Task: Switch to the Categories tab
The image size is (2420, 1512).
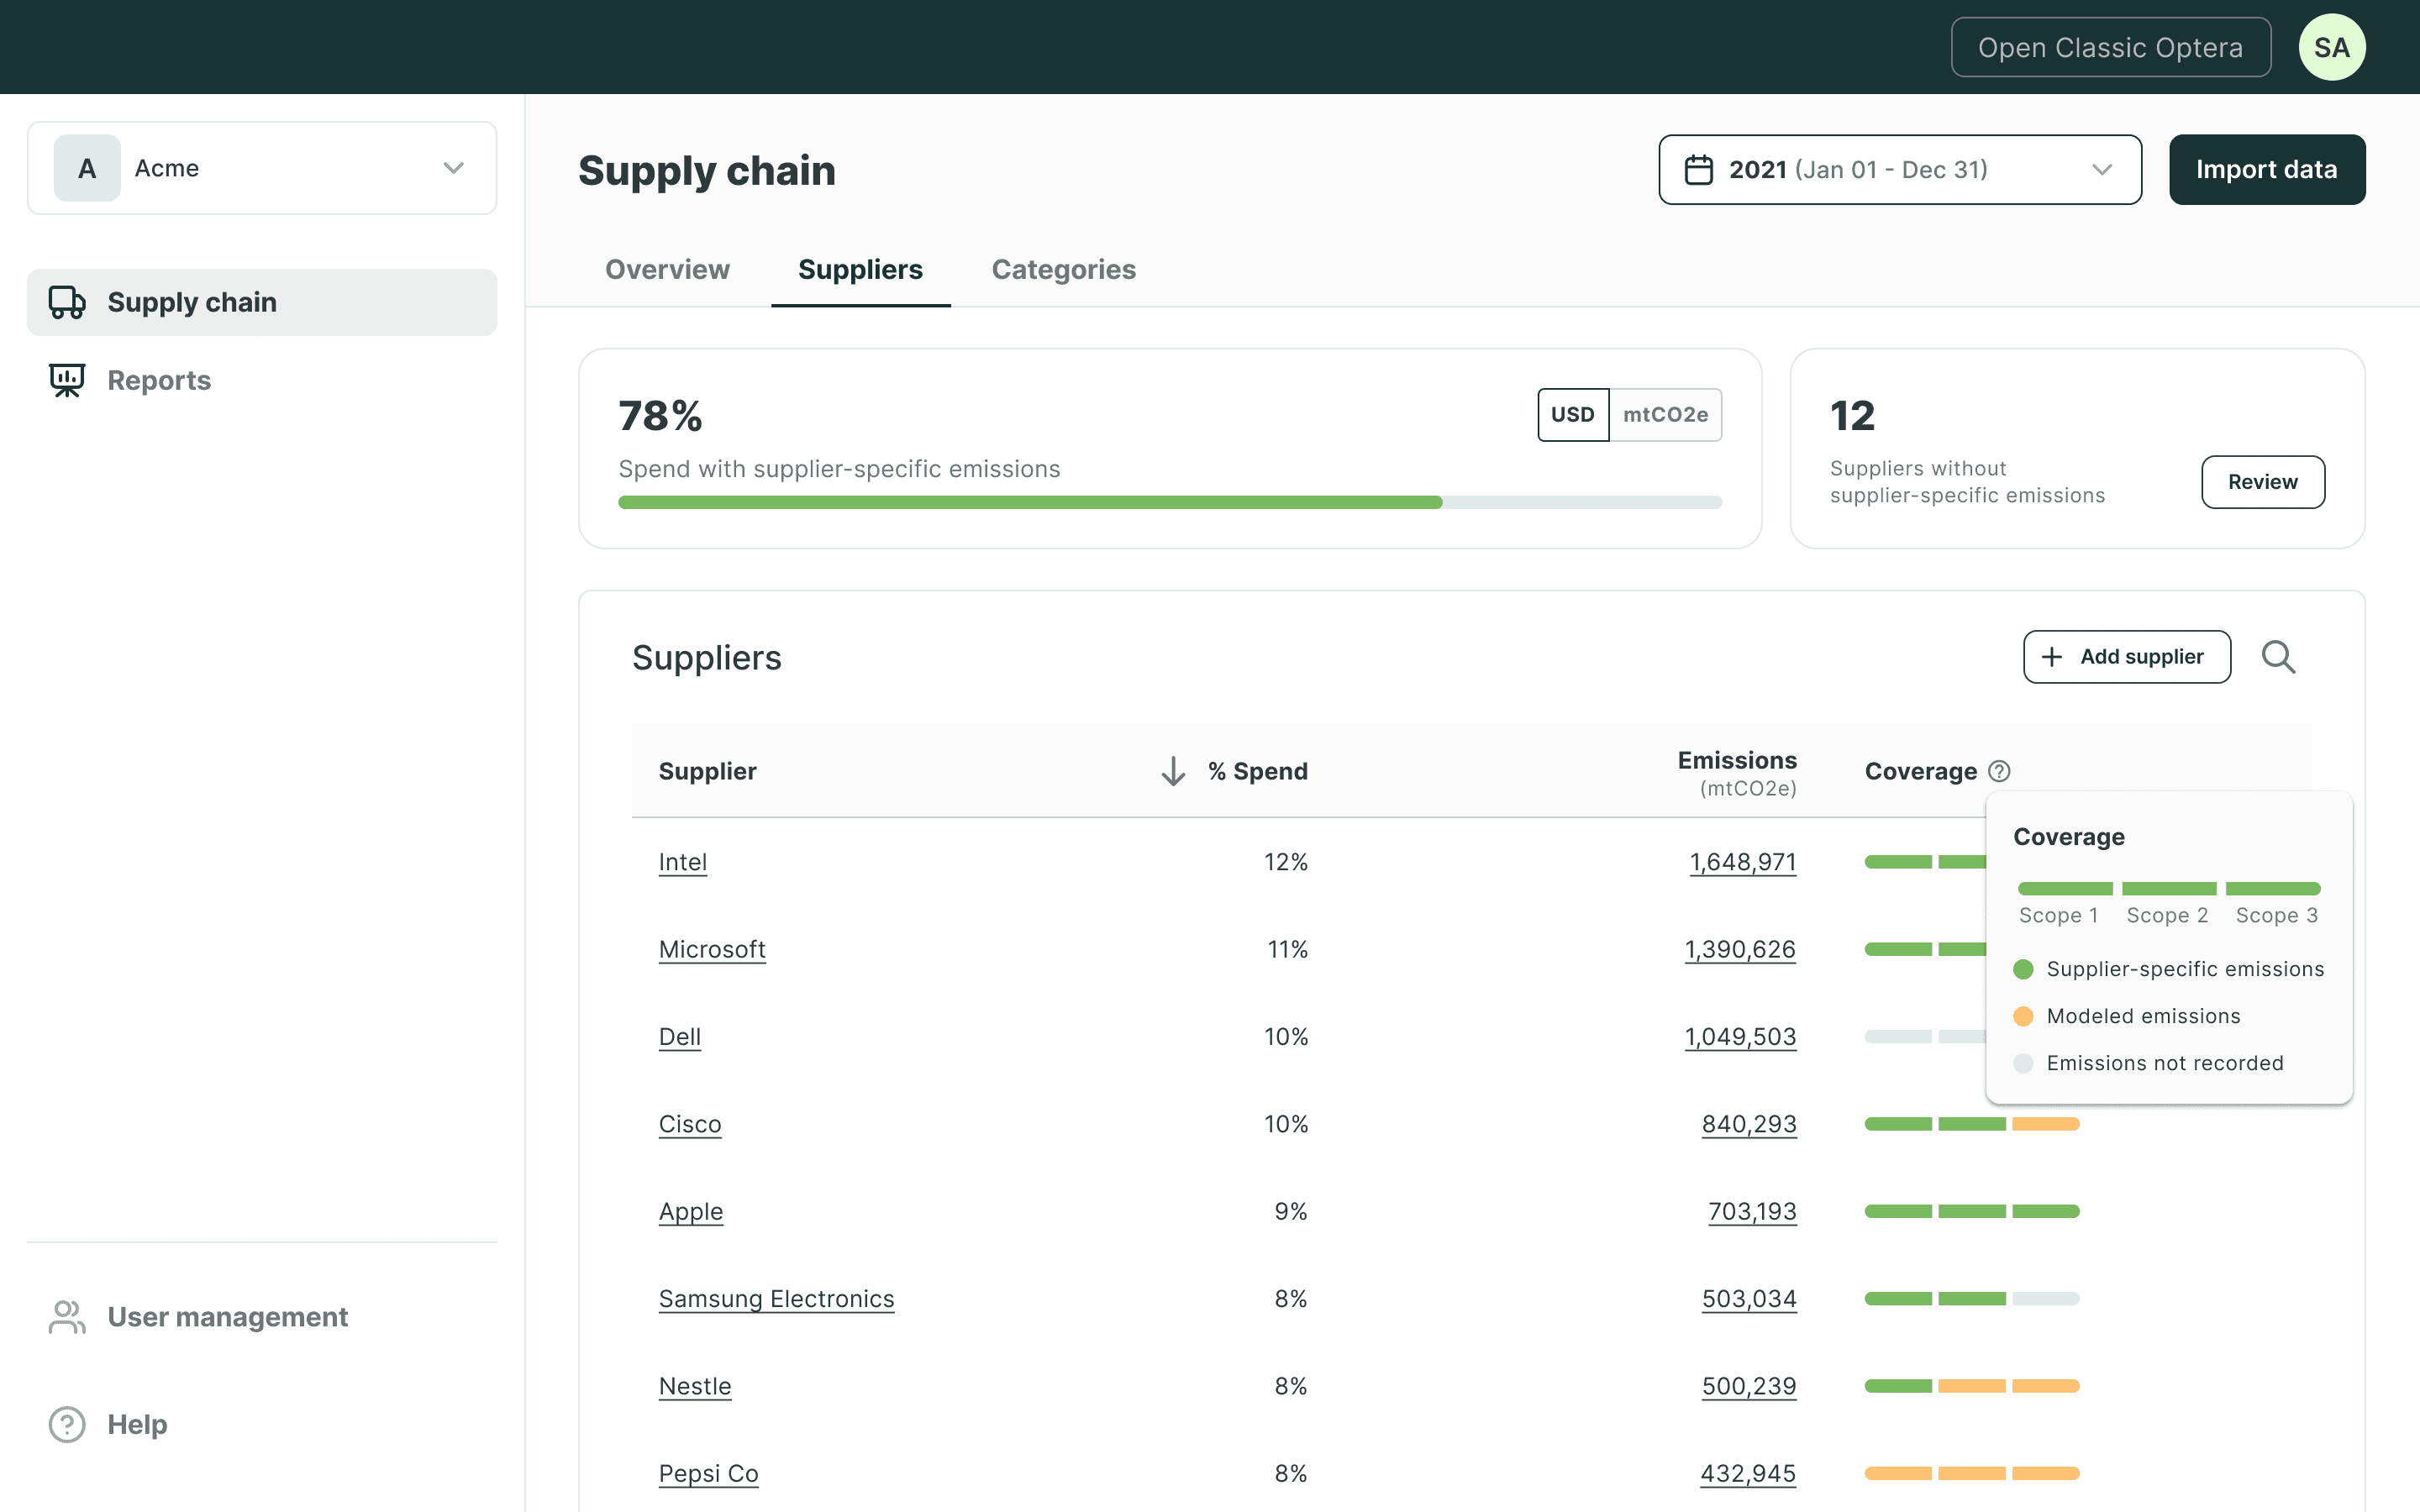Action: pyautogui.click(x=1063, y=269)
